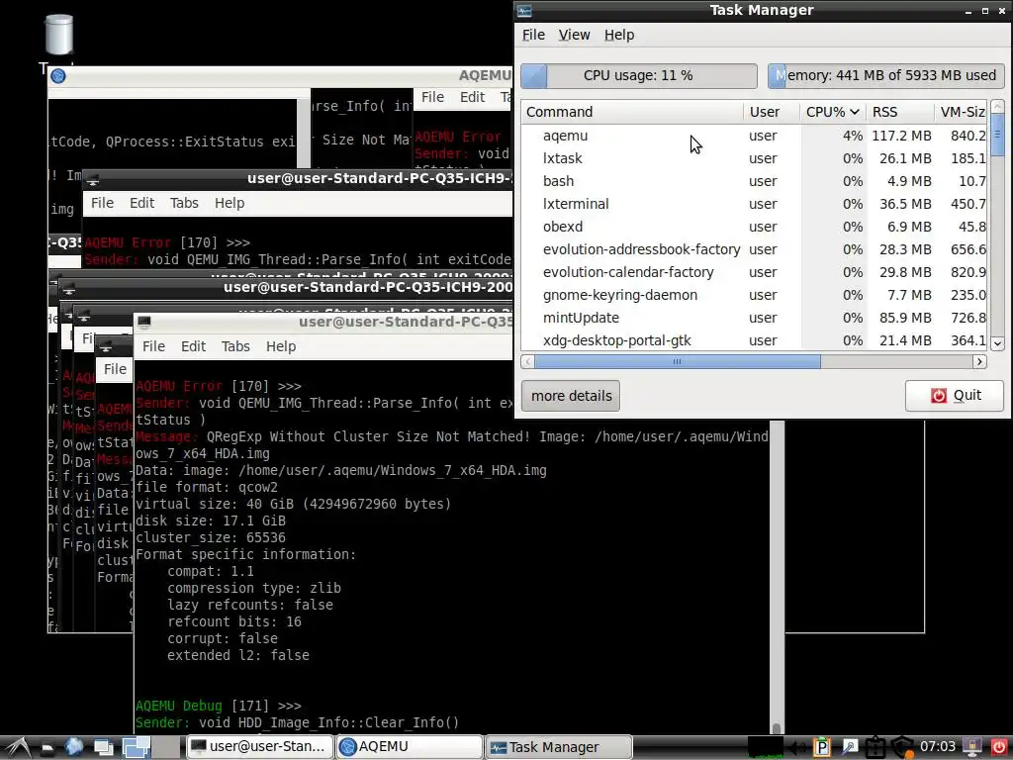
Task: Select the bash process row
Action: point(755,181)
